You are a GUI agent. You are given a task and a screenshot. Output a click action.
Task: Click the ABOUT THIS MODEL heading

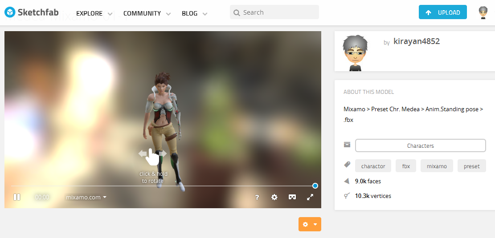[x=369, y=92]
